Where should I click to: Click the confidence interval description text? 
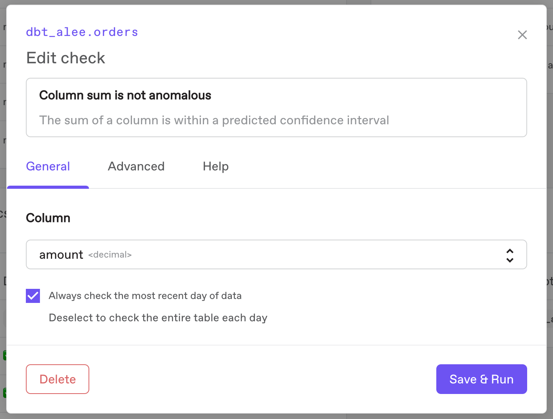pos(214,120)
